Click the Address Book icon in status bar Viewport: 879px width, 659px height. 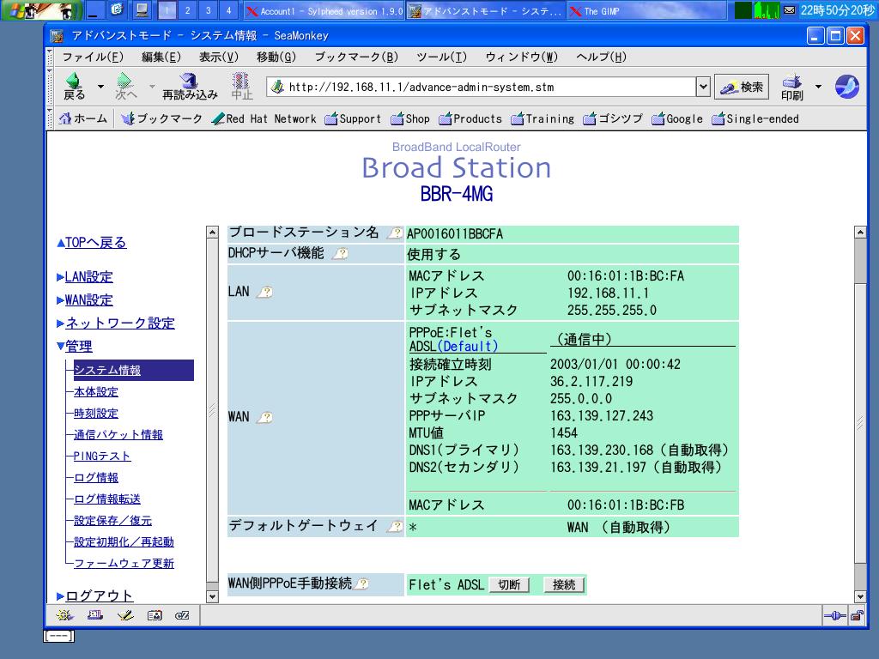click(154, 615)
